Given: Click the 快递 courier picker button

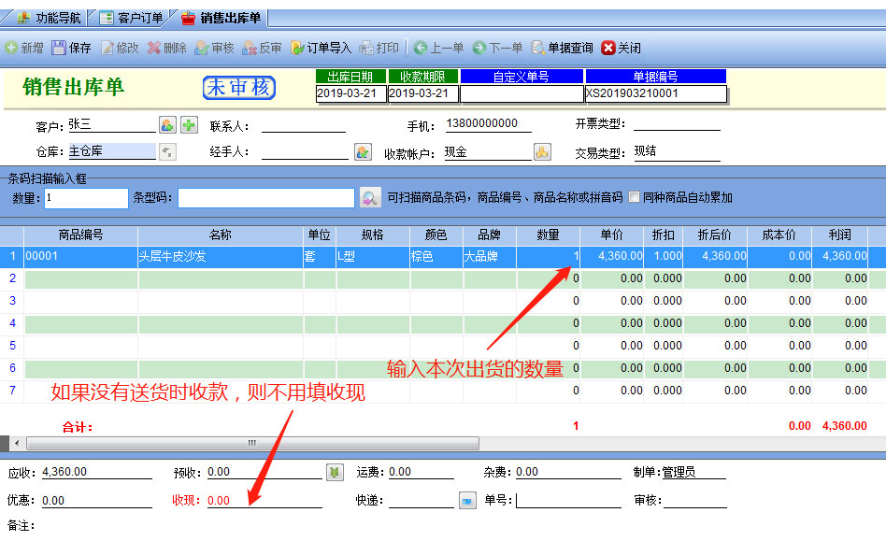Looking at the screenshot, I should coord(467,501).
